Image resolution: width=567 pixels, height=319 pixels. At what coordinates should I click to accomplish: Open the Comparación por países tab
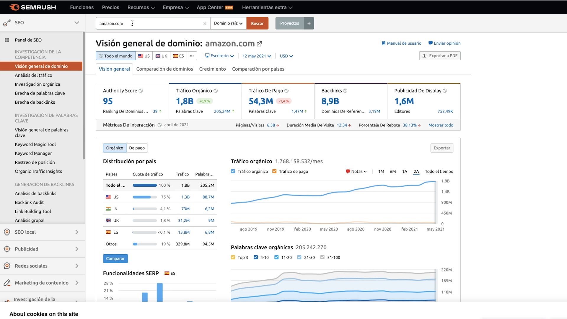pyautogui.click(x=258, y=69)
